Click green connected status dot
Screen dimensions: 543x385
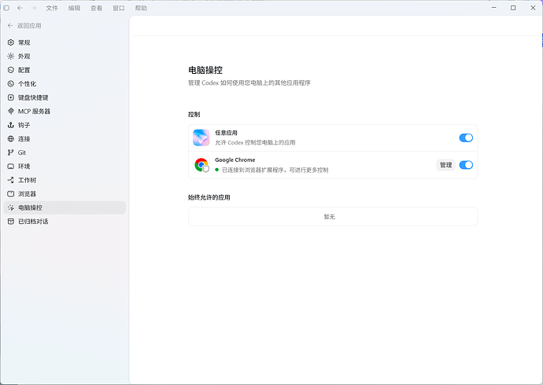point(216,170)
